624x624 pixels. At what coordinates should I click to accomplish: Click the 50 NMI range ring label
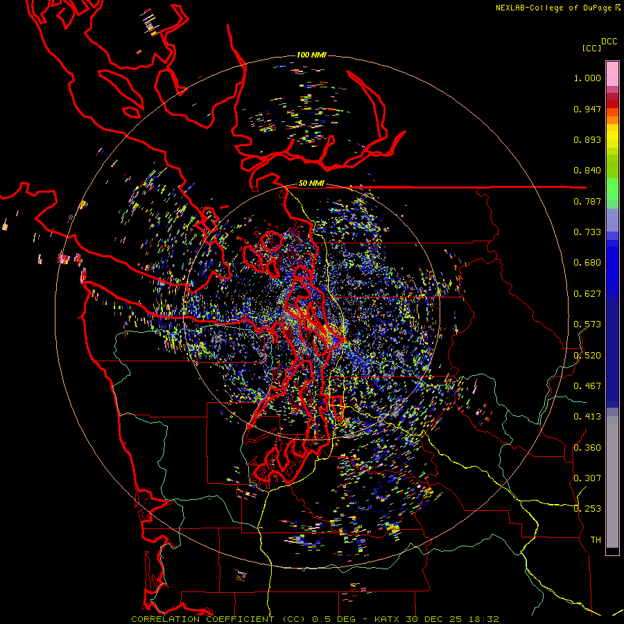(x=311, y=183)
